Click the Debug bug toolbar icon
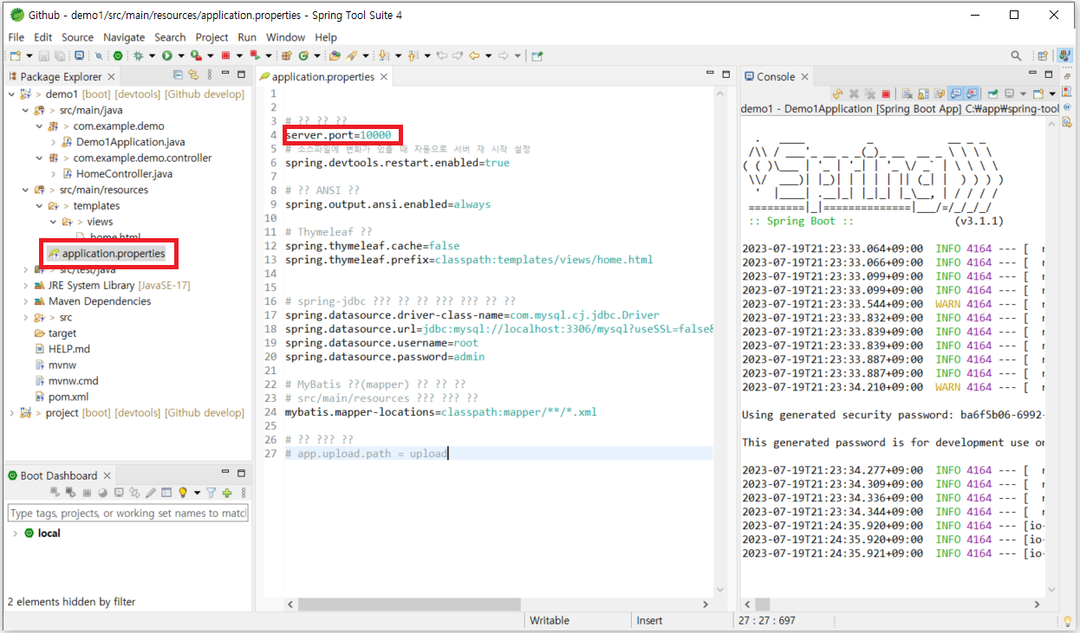Screen dimensions: 1080x633 (138, 55)
